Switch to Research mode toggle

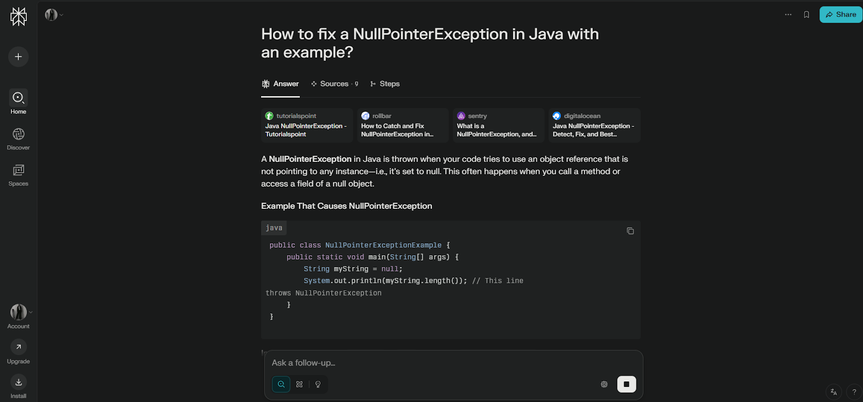click(299, 384)
